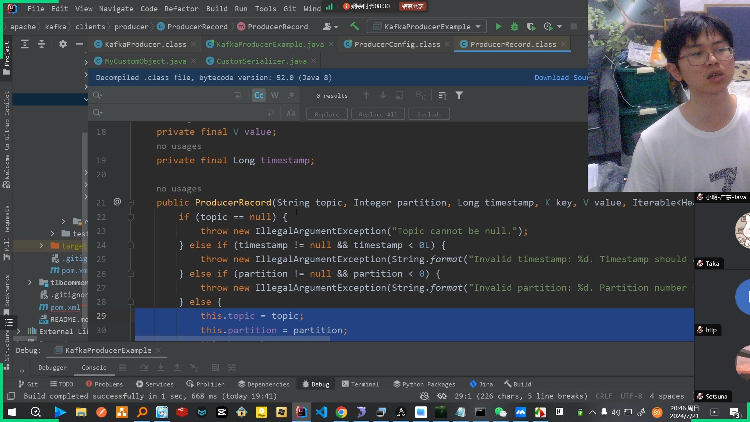
Task: Click the red end sharing button
Action: (412, 6)
